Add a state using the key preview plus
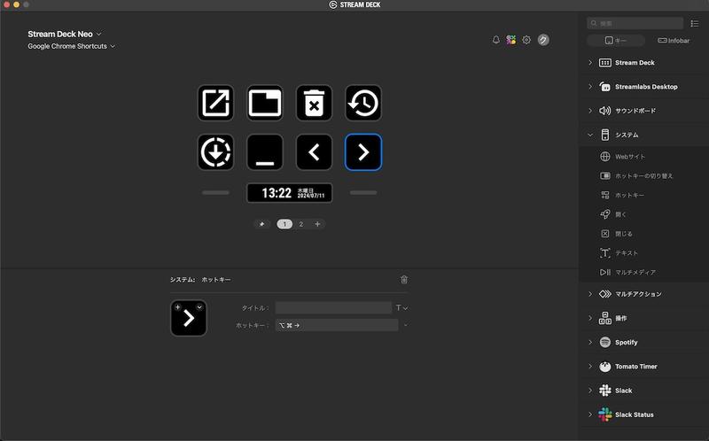The height and width of the screenshot is (441, 709). pos(178,307)
